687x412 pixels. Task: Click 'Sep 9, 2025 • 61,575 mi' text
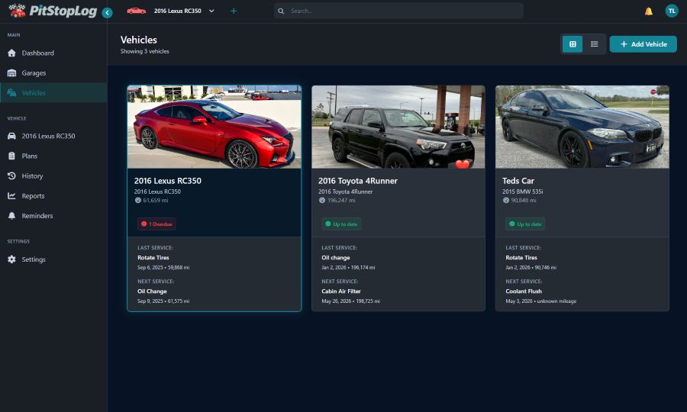click(x=163, y=301)
